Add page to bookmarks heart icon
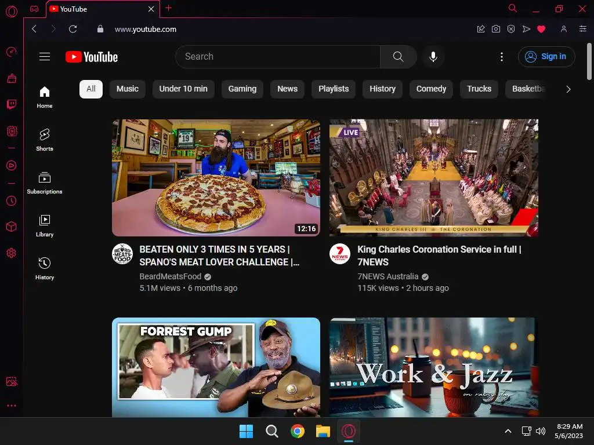The height and width of the screenshot is (445, 594). pos(541,29)
